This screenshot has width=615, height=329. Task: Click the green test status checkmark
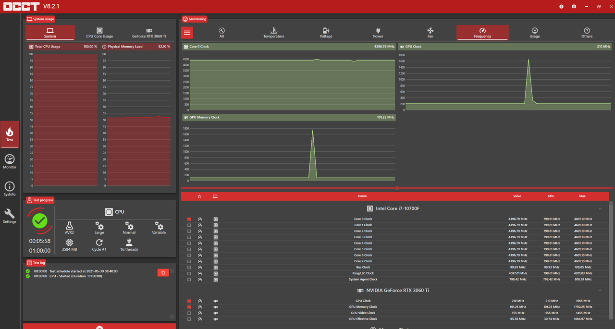(40, 221)
